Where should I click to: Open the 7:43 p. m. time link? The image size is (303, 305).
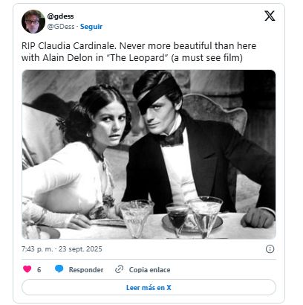click(37, 249)
